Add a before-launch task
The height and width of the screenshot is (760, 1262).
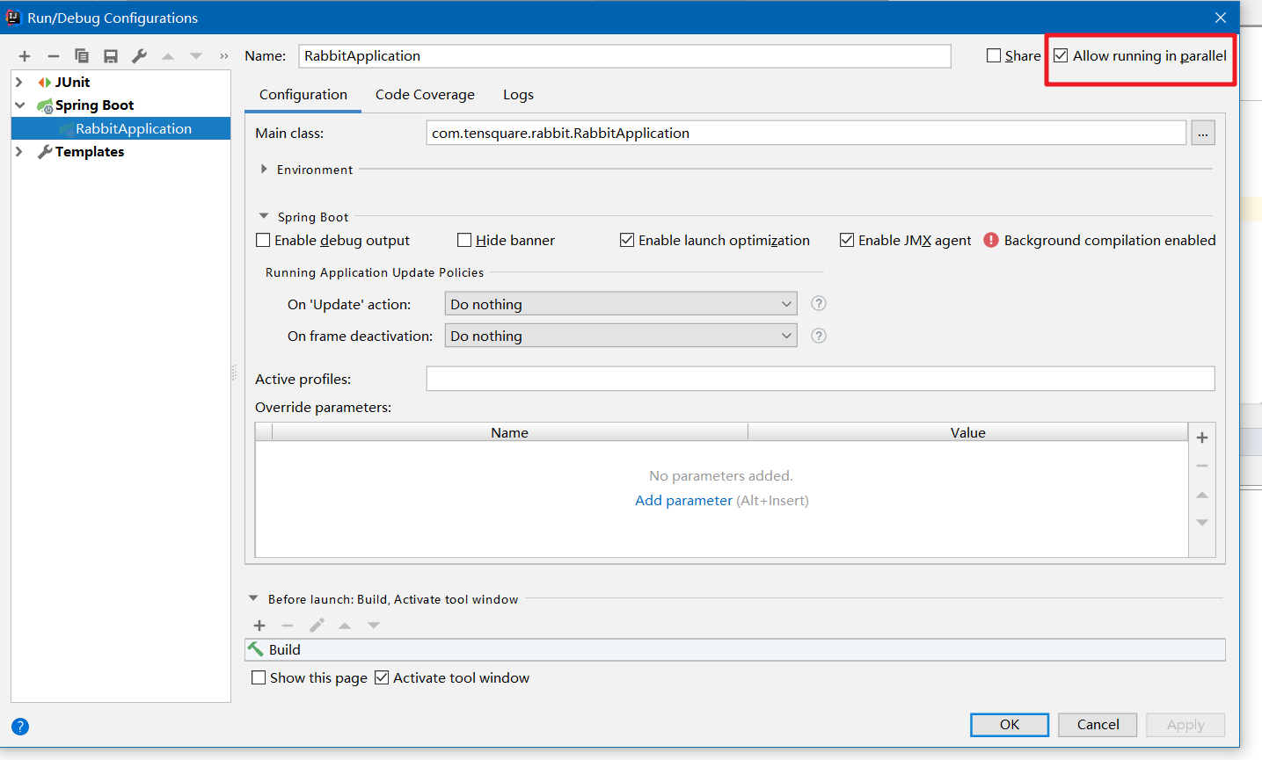click(x=259, y=626)
